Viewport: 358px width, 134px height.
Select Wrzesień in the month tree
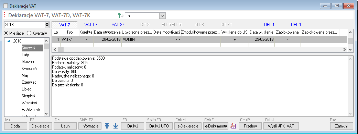(x=29, y=102)
